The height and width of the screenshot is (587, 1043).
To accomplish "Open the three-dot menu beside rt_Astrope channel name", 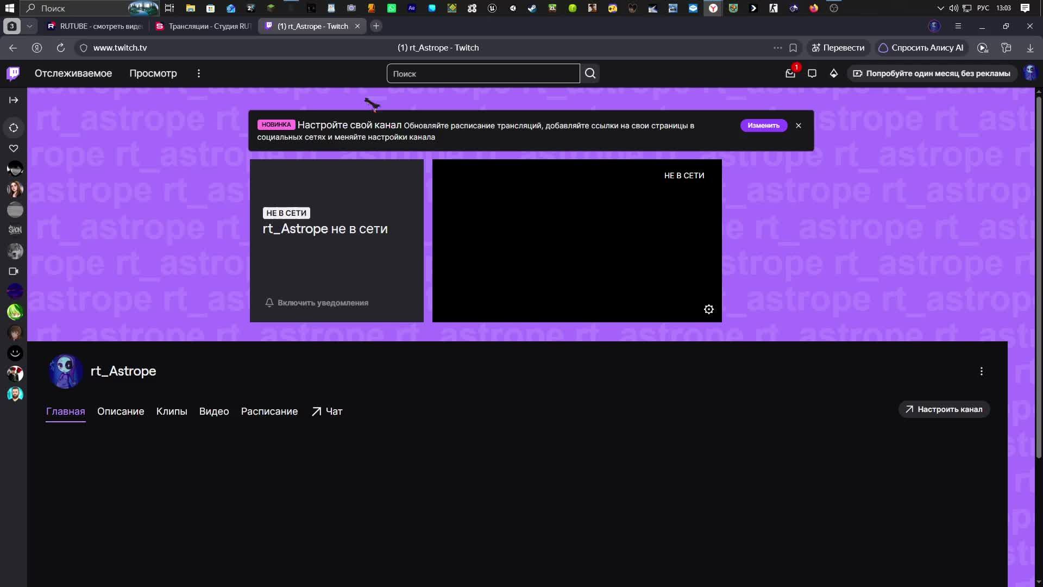I will pos(982,371).
